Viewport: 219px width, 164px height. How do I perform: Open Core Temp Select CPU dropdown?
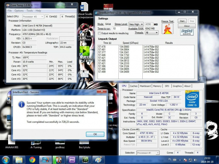click(33, 17)
